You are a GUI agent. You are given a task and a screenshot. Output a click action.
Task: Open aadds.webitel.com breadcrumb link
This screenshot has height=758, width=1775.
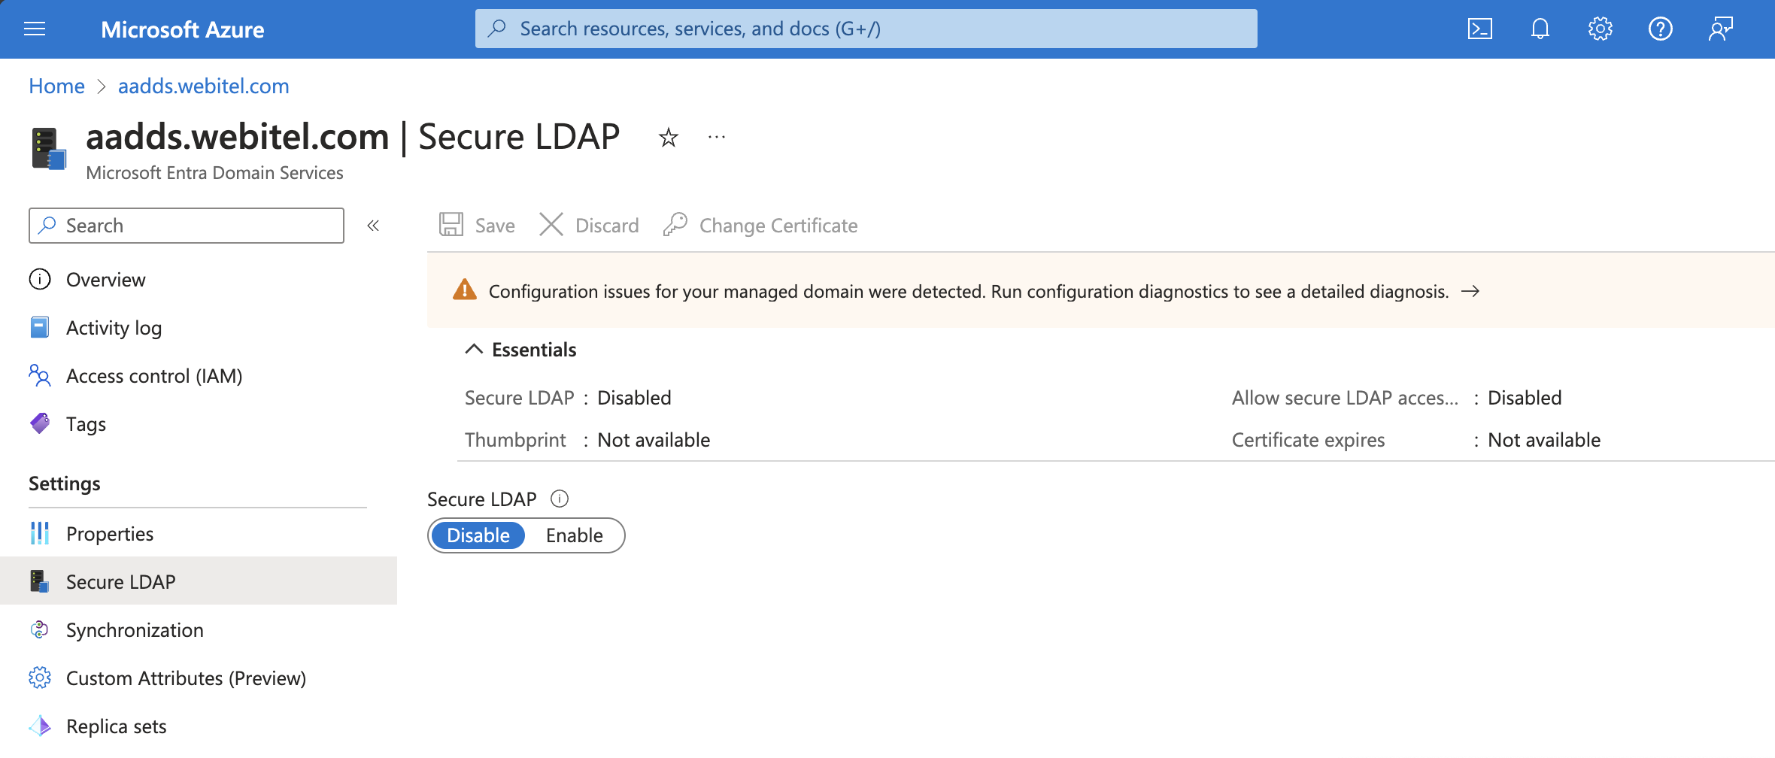(x=203, y=86)
